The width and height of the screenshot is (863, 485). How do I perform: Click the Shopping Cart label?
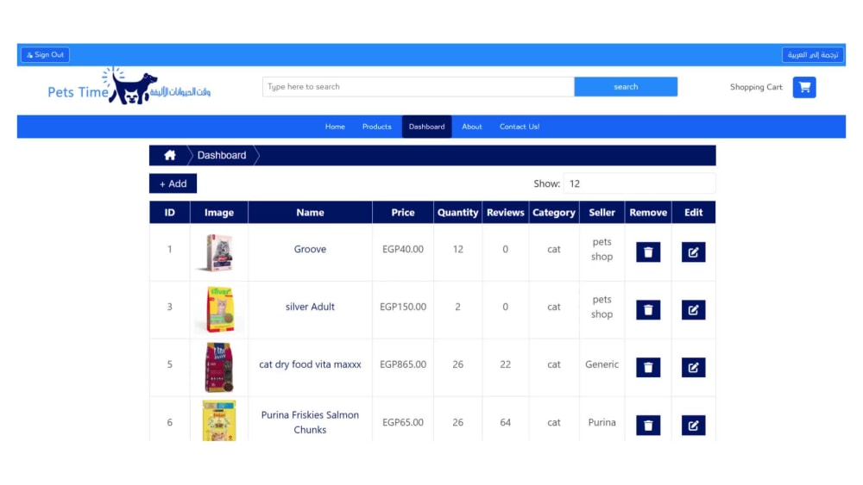pyautogui.click(x=756, y=87)
